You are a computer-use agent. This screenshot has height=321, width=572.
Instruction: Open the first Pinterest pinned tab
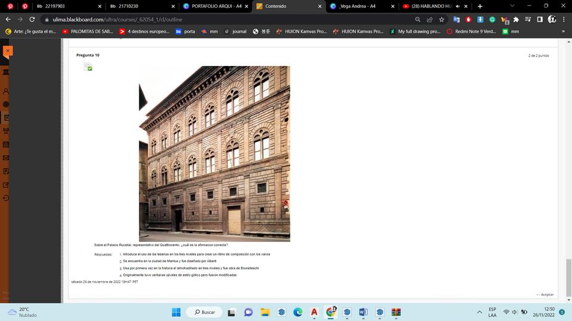(10, 6)
